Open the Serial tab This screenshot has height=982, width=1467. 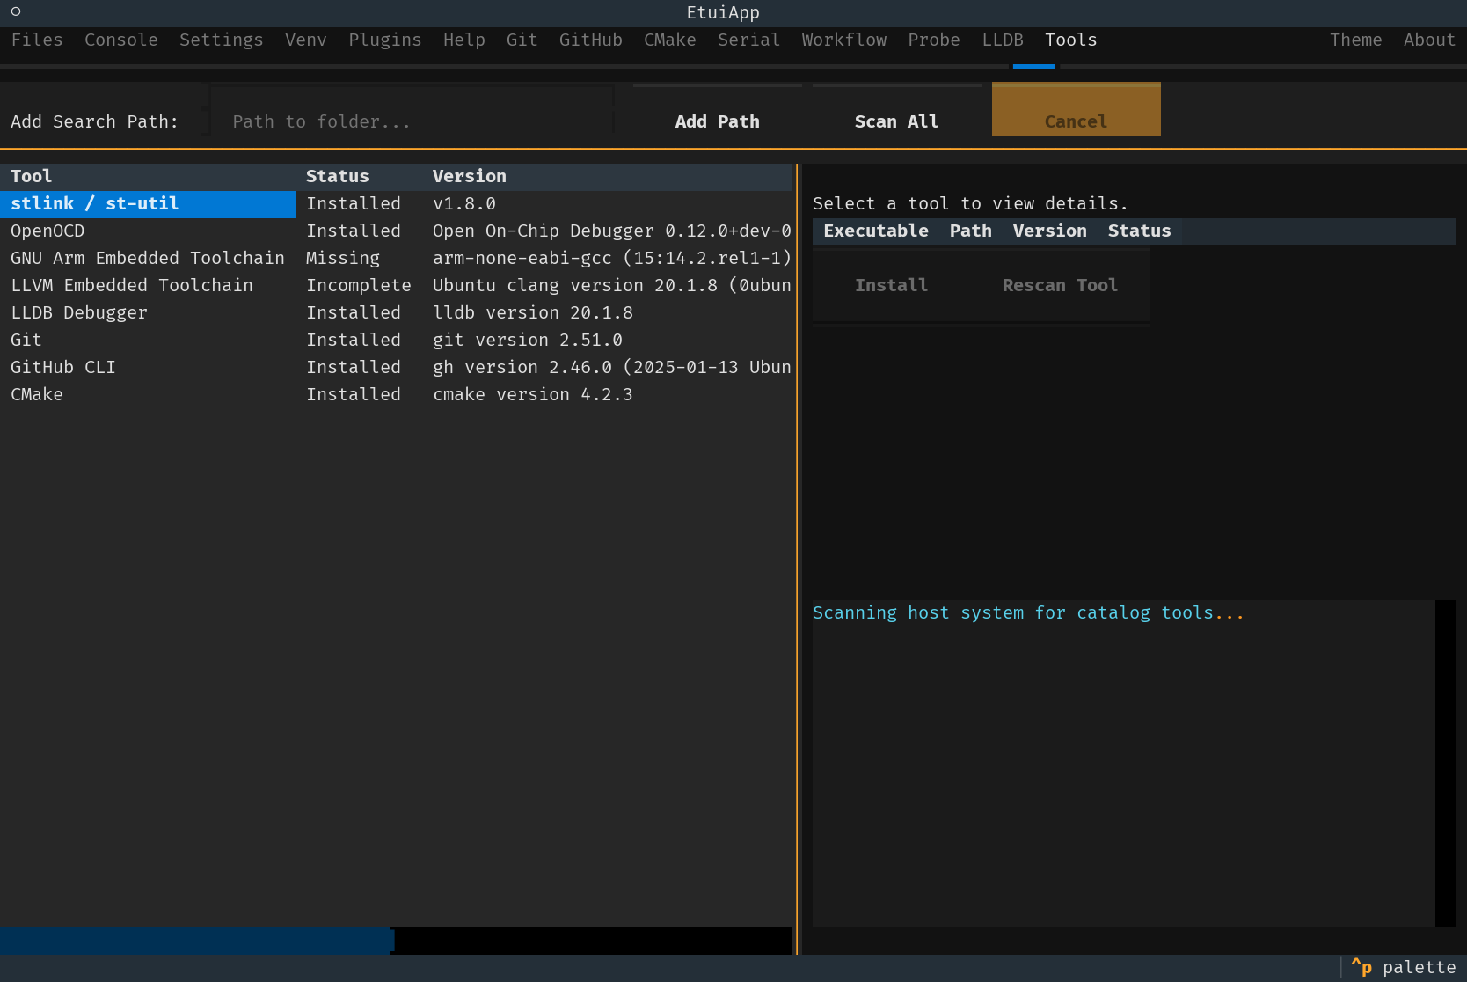(749, 40)
